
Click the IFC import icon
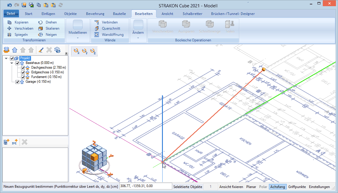[x=14, y=142]
